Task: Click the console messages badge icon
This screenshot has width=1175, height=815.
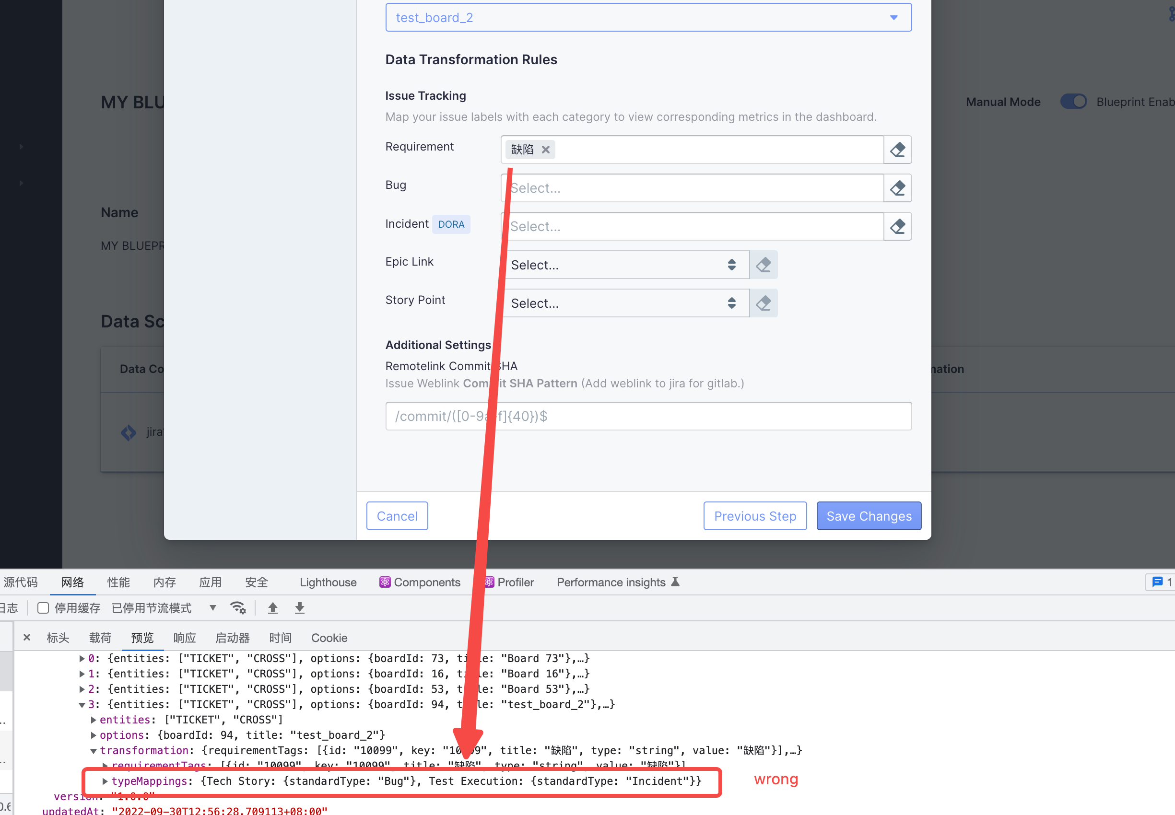Action: pyautogui.click(x=1158, y=582)
